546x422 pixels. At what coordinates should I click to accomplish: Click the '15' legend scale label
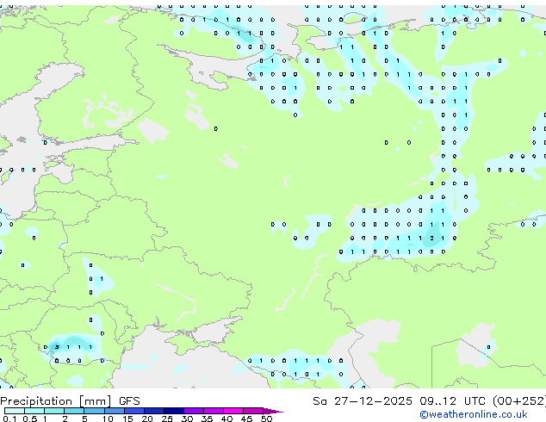127,419
